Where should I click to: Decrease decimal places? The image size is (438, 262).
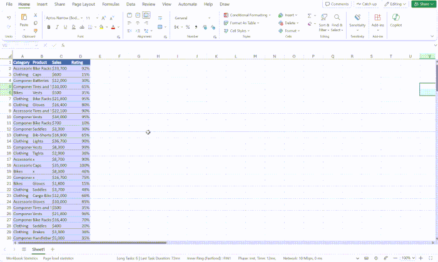213,27
